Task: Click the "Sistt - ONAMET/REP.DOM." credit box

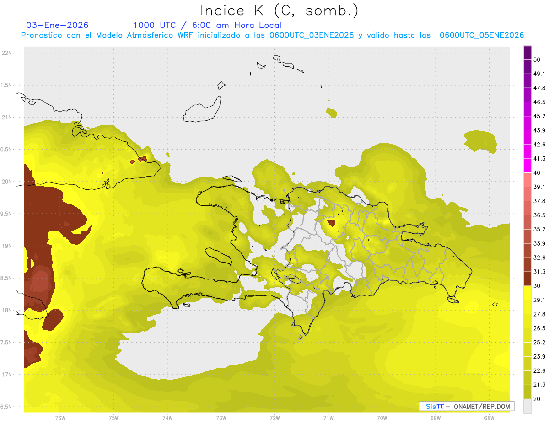Action: pyautogui.click(x=466, y=406)
